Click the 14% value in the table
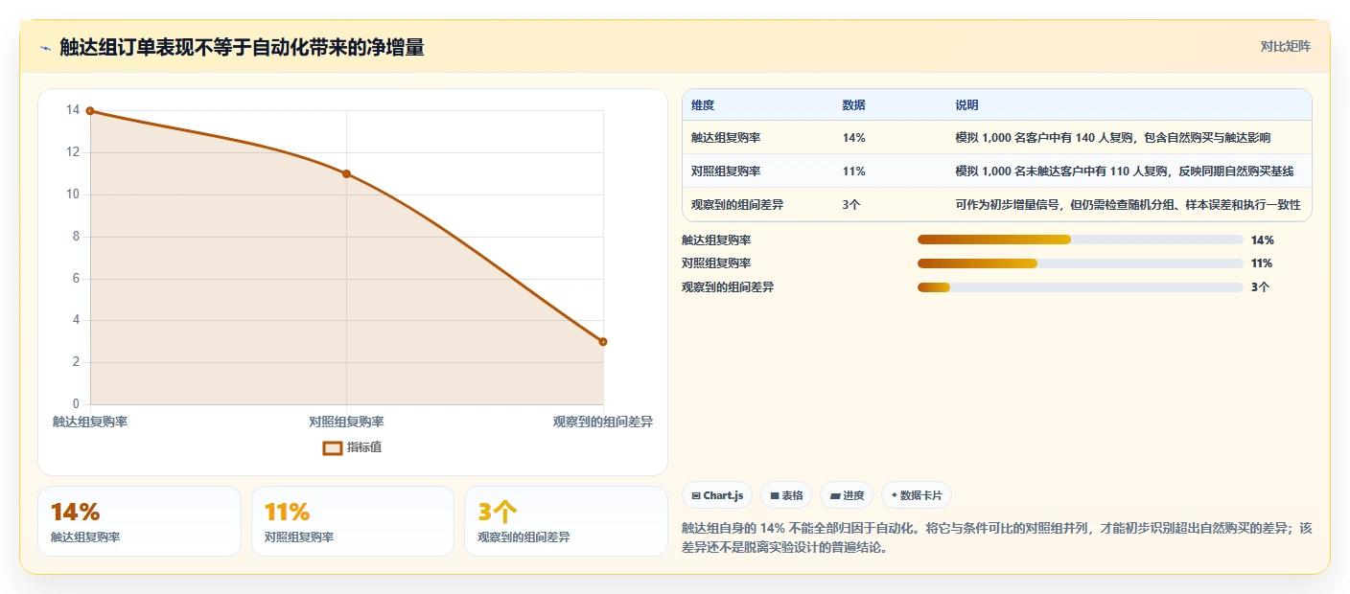This screenshot has width=1350, height=594. 854,138
